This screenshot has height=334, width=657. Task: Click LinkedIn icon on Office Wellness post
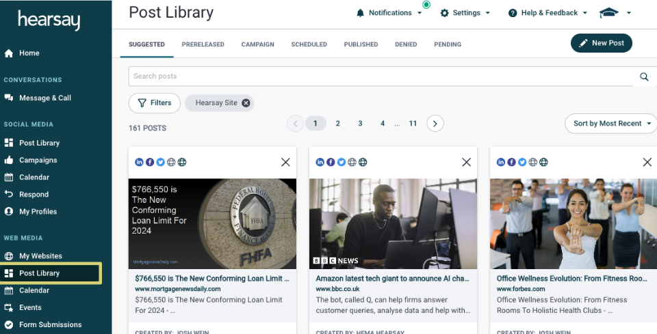coord(501,162)
